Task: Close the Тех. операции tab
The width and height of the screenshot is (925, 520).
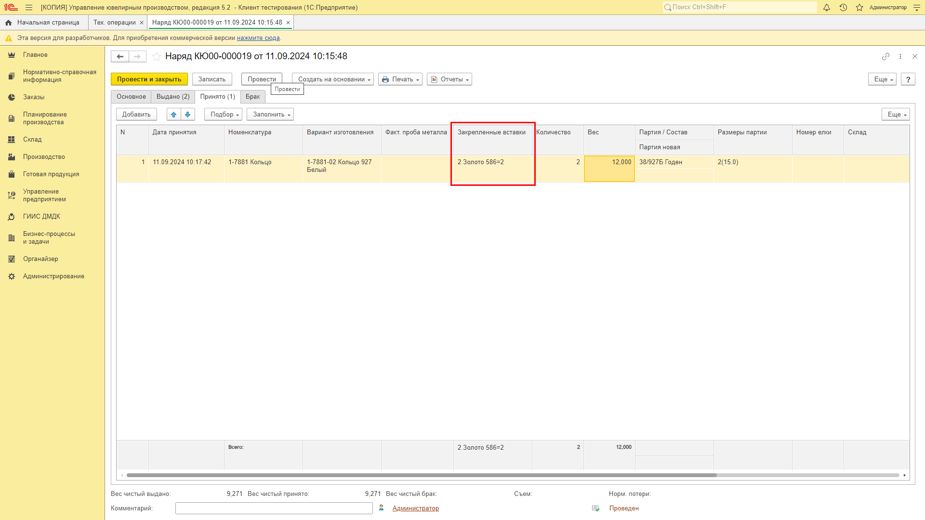Action: [x=142, y=23]
